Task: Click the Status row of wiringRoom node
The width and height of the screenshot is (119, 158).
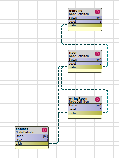Action: click(85, 106)
